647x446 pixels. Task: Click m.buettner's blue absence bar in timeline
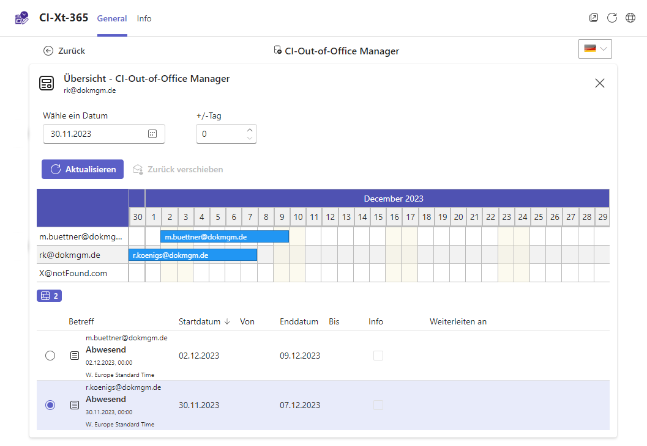point(224,236)
